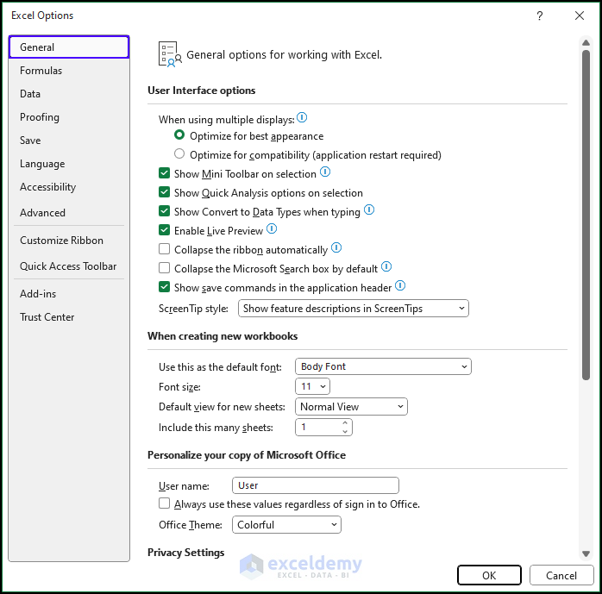
Task: Go to the Advanced options category
Action: coord(69,213)
